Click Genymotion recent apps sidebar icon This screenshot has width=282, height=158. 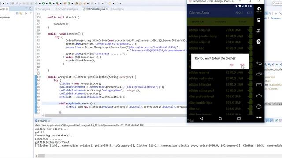click(x=259, y=74)
